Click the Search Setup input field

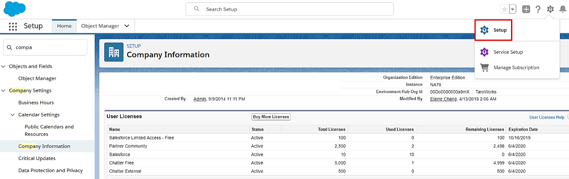click(x=289, y=9)
